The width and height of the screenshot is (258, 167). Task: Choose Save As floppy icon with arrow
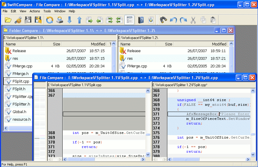click(38, 20)
